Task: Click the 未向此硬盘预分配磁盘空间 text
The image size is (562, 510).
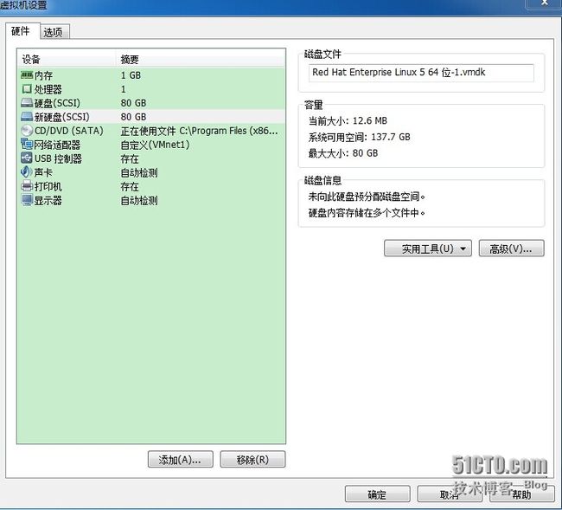Action: point(367,197)
